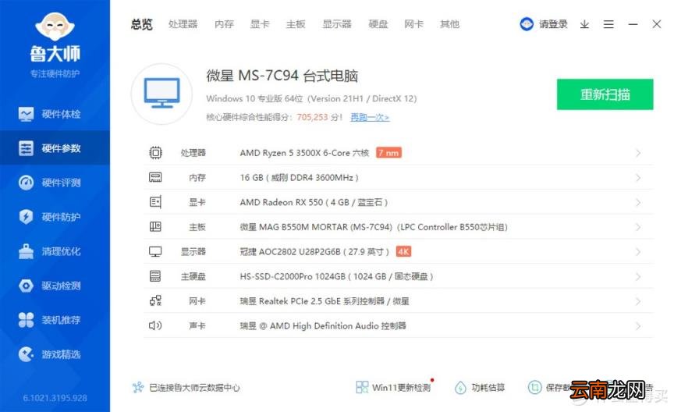Click the 功耗估算 droplet icon
The height and width of the screenshot is (412, 674).
click(460, 388)
